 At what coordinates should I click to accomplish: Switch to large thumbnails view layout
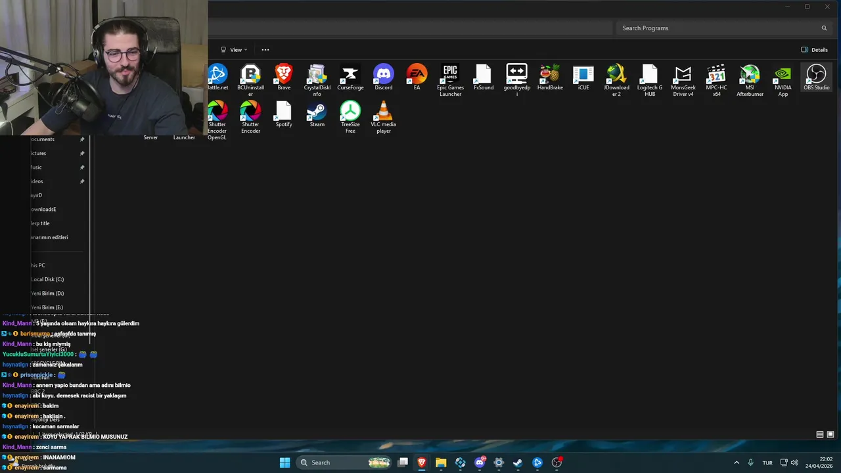point(830,434)
